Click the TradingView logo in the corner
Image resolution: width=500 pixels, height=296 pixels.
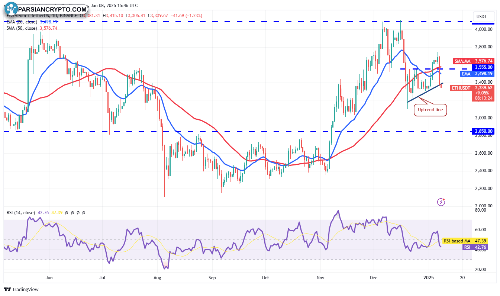[x=21, y=289]
